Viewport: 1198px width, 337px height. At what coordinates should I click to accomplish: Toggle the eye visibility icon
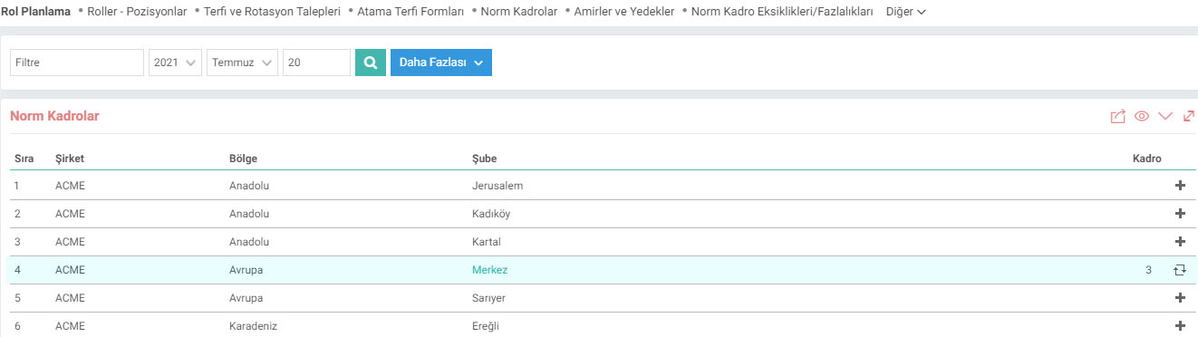(1142, 116)
